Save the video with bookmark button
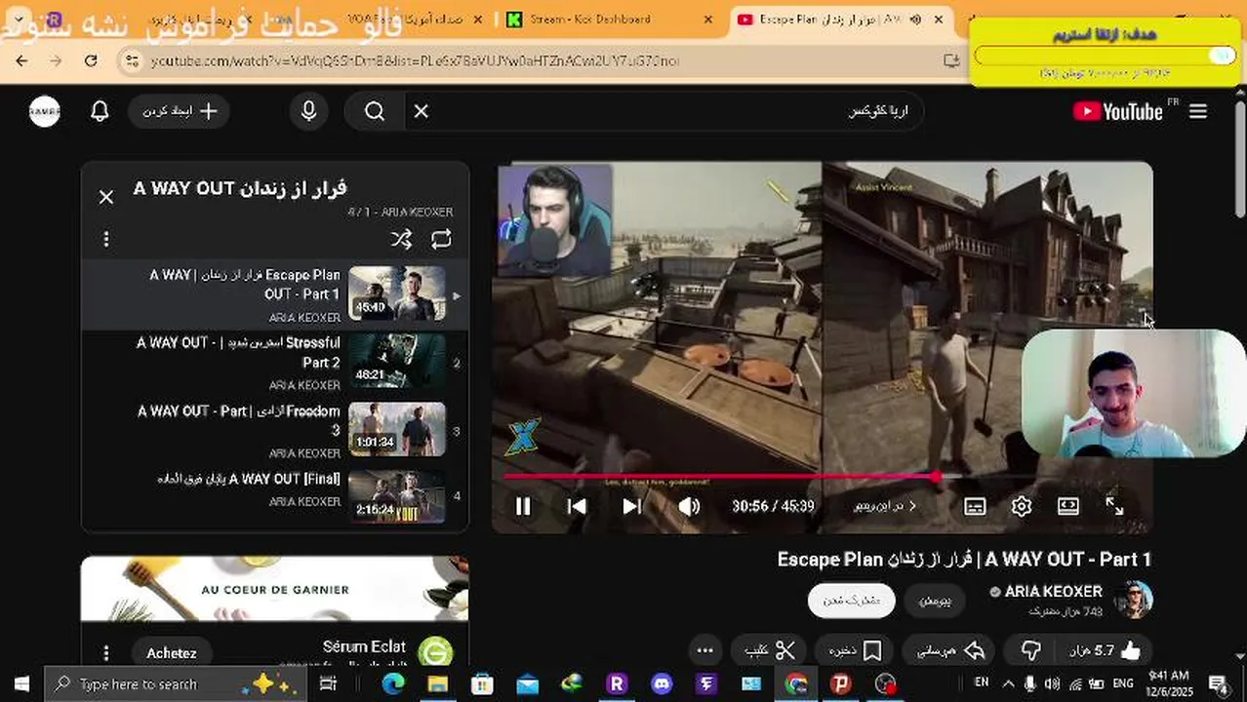Image resolution: width=1247 pixels, height=702 pixels. click(x=856, y=650)
